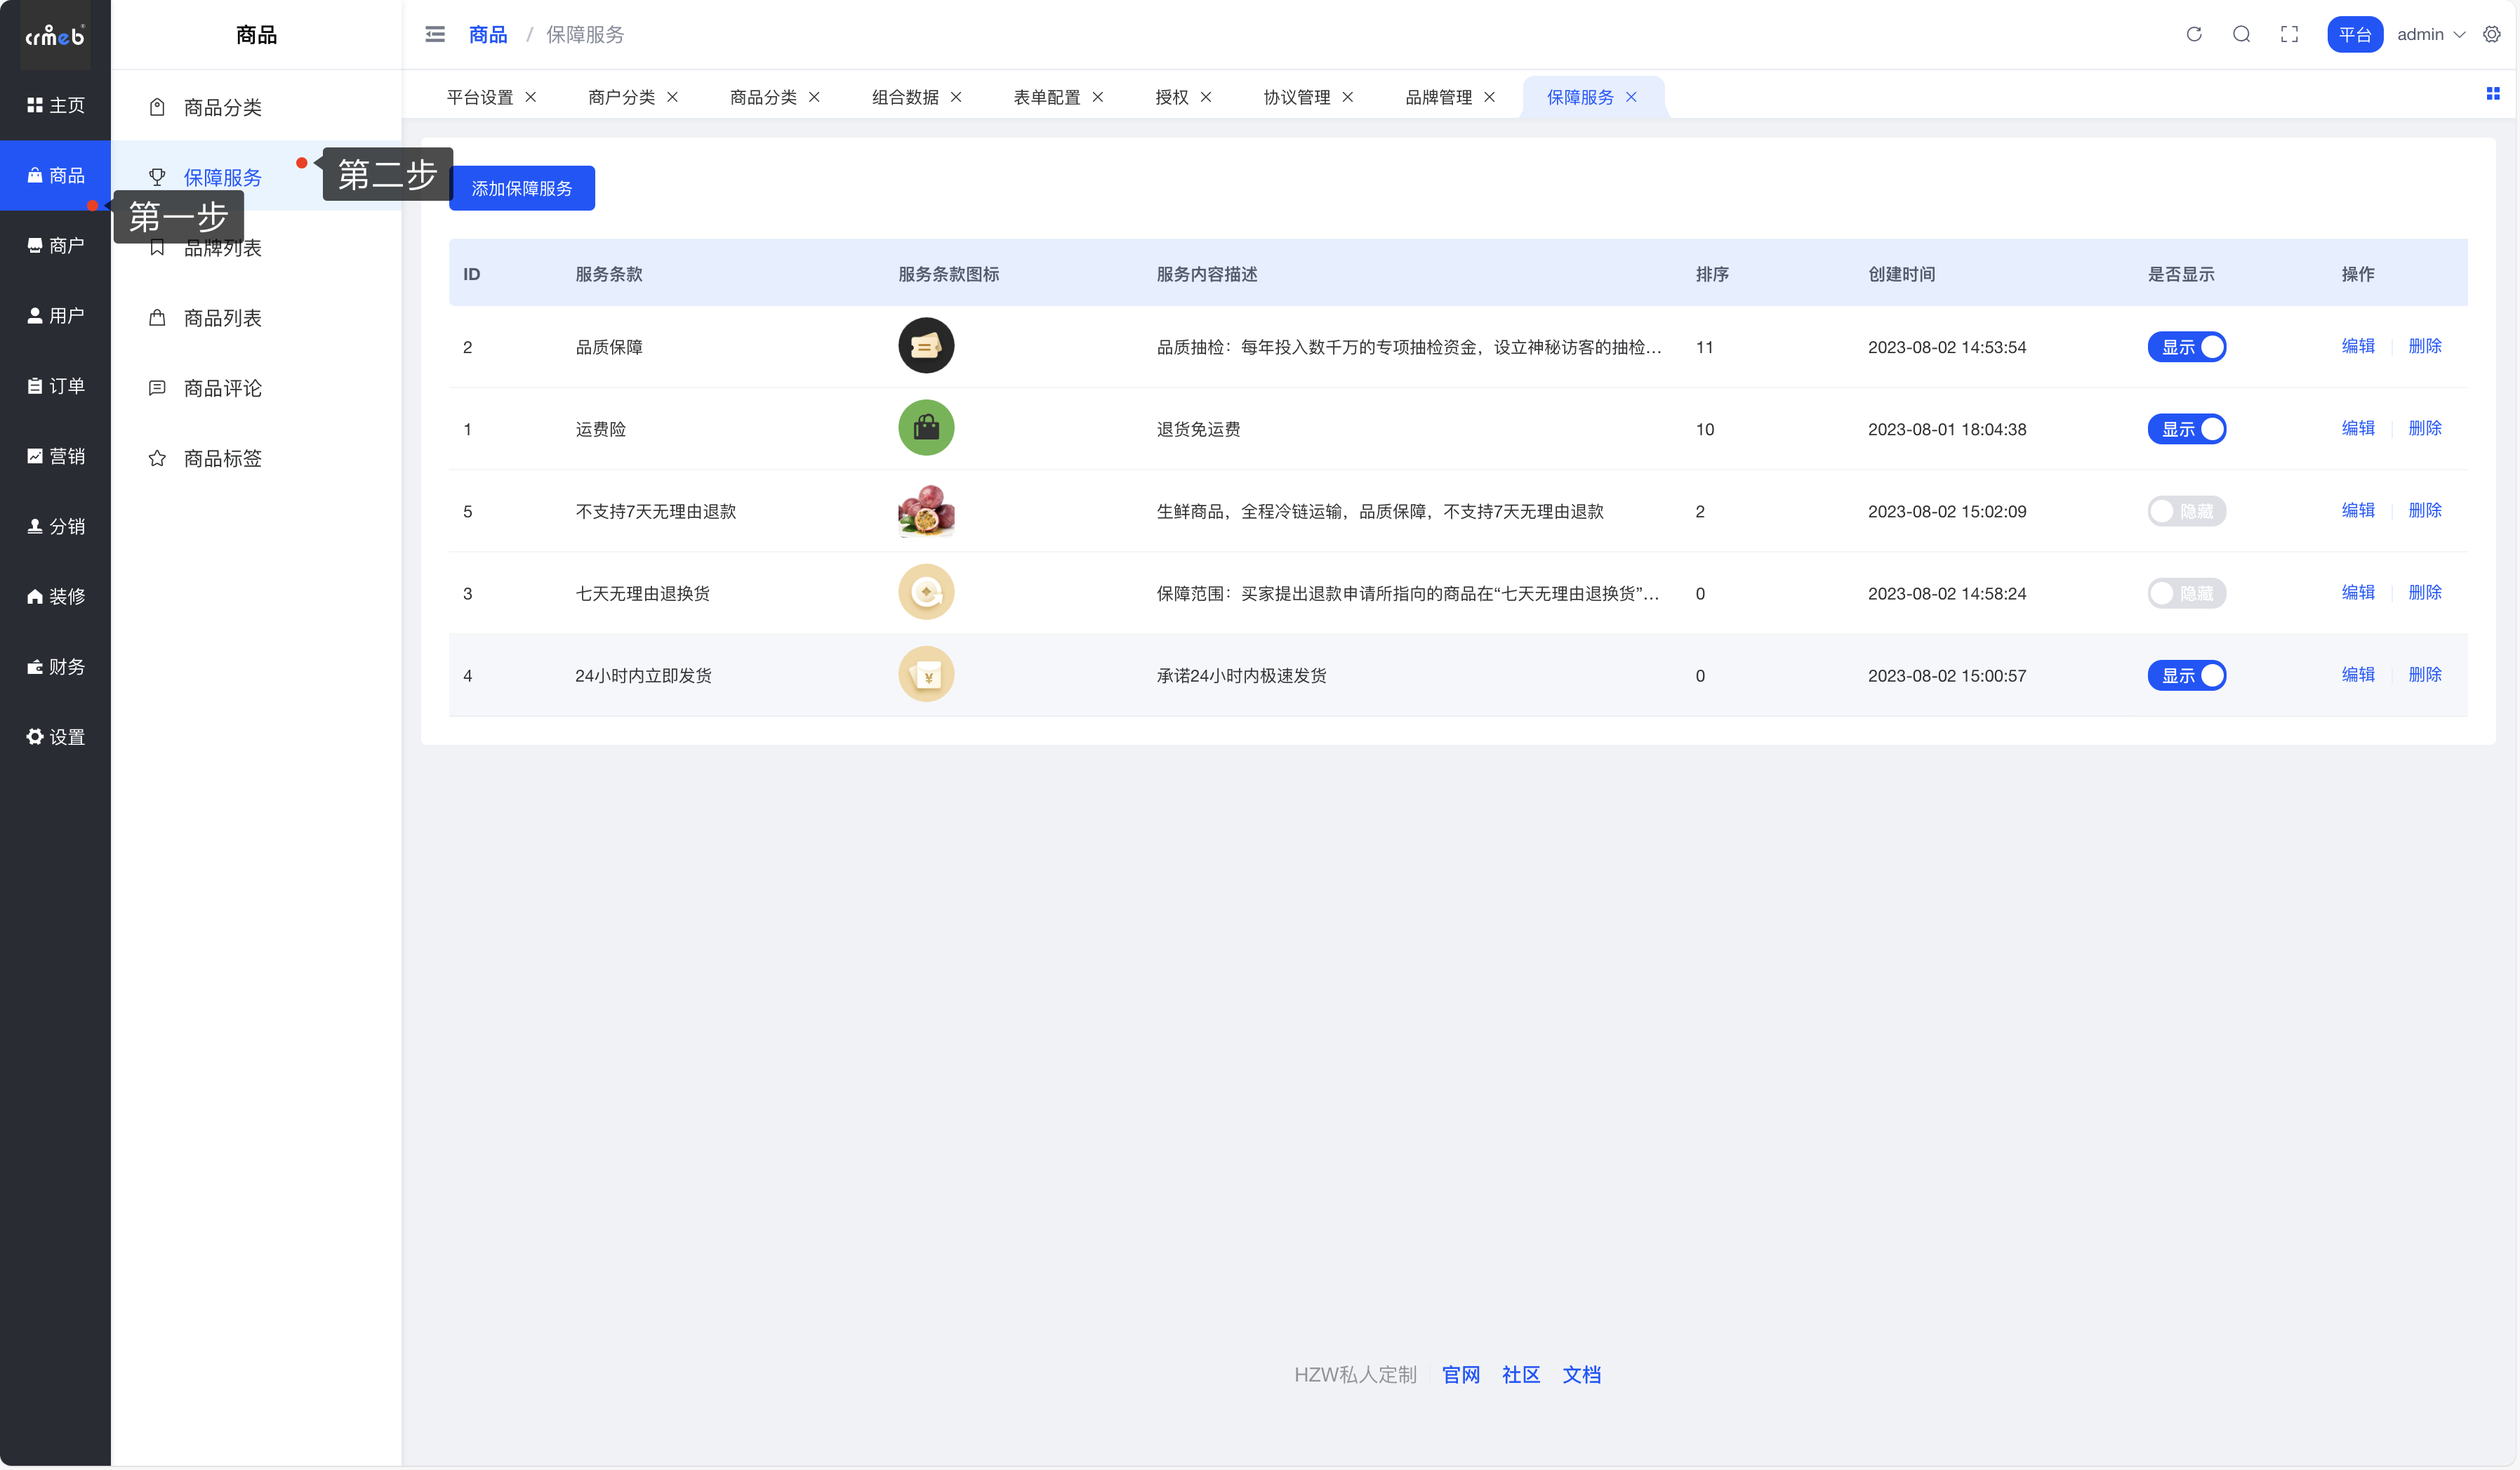Open 财务 in the left sidebar

coord(56,667)
